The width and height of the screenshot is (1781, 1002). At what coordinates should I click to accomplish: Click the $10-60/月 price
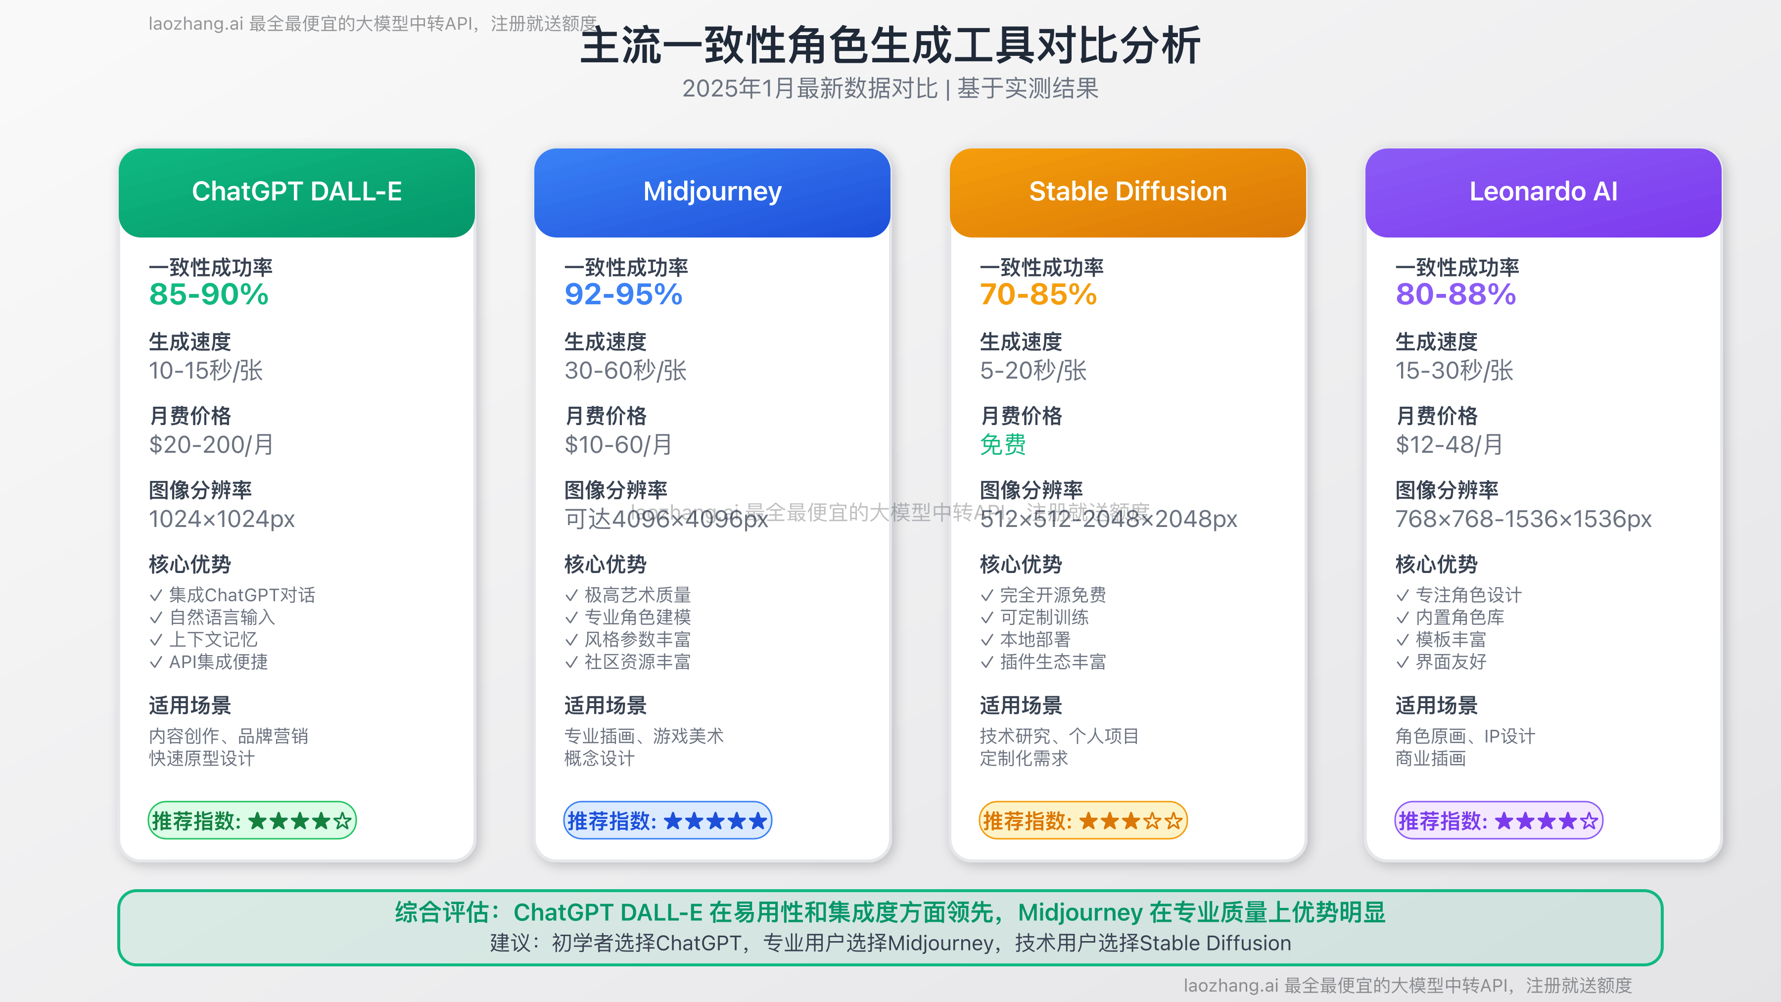619,445
